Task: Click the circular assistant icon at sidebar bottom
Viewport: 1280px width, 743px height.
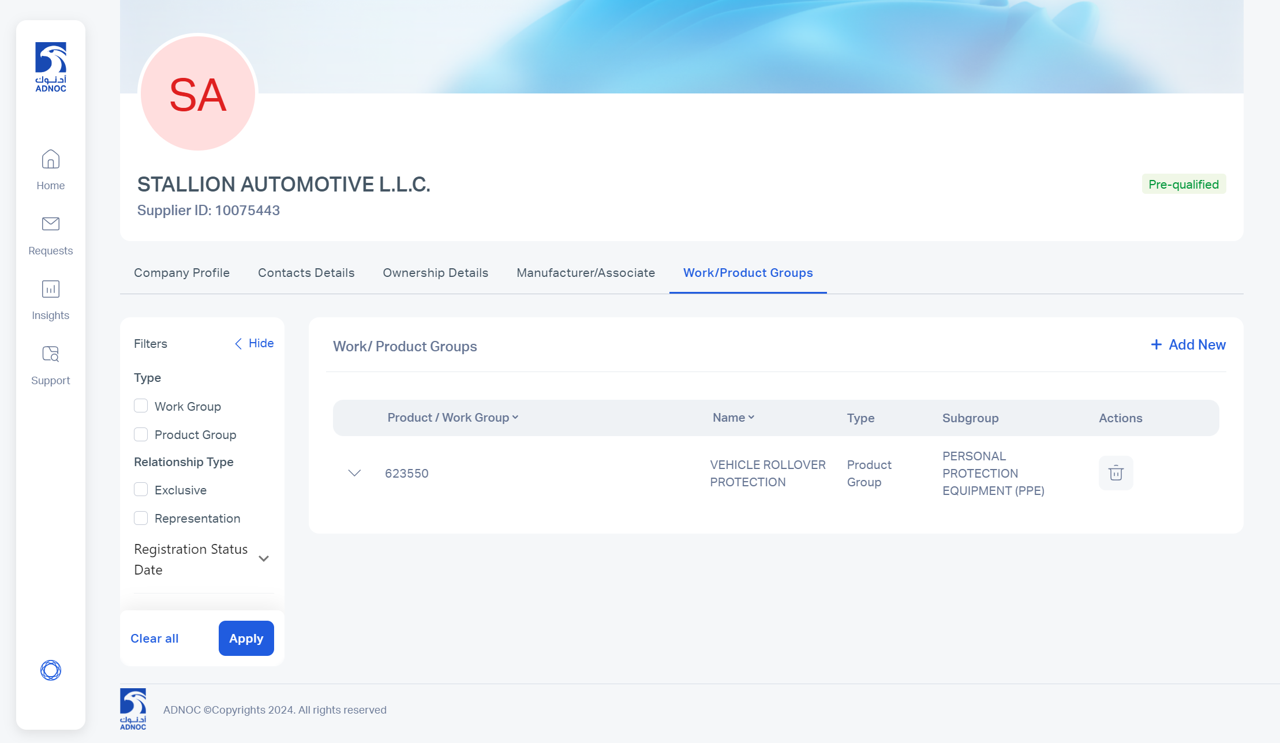Action: (x=51, y=670)
